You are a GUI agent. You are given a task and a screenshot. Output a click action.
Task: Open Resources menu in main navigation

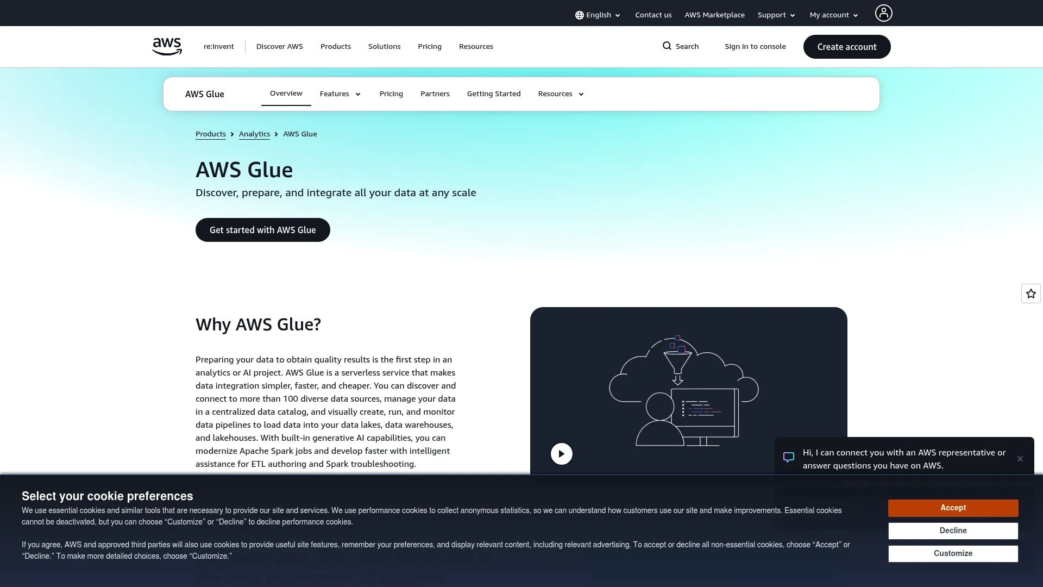coord(476,47)
